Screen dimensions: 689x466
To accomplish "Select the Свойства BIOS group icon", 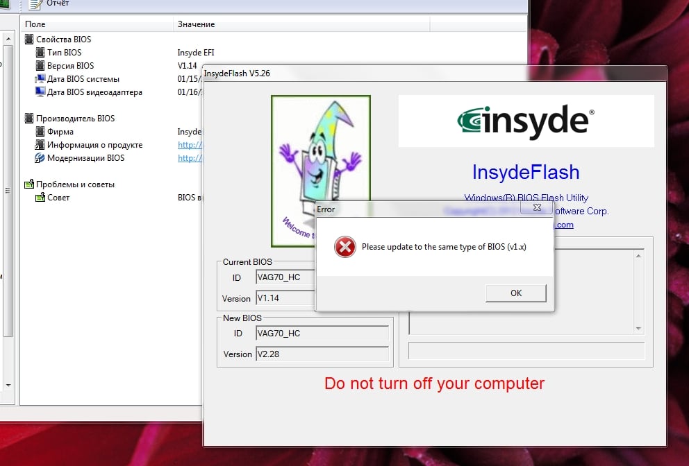I will [29, 39].
